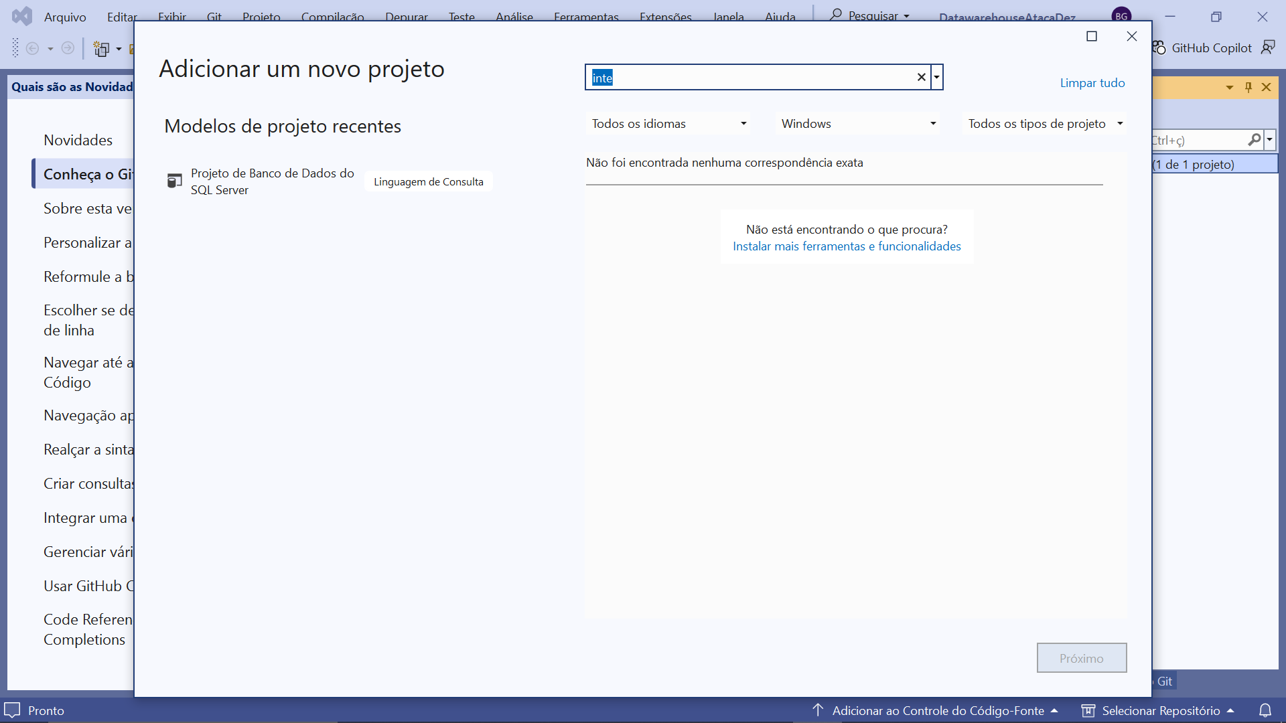The height and width of the screenshot is (723, 1286).
Task: Click the navigate backward toolbar arrow
Action: 32,48
